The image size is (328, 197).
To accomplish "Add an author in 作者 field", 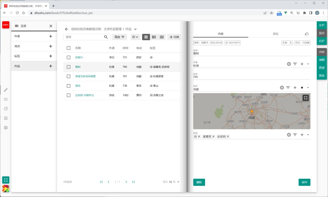I will (x=302, y=64).
